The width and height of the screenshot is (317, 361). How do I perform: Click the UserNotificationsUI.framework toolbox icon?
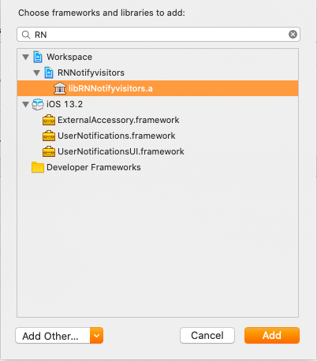click(x=49, y=151)
